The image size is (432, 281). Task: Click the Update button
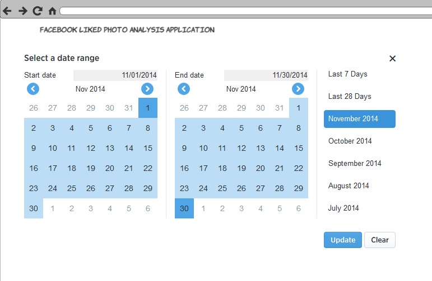tap(343, 240)
